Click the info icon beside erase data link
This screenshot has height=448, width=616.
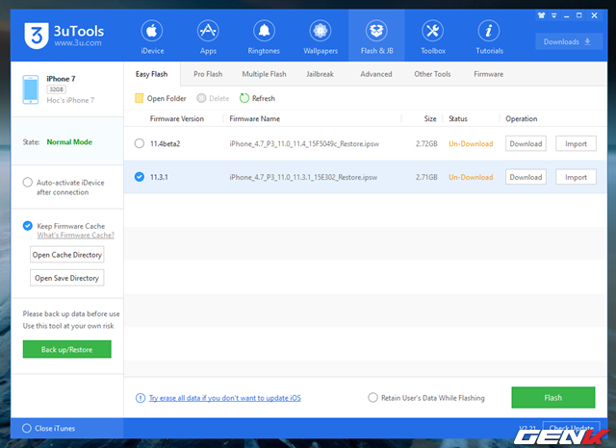click(141, 398)
